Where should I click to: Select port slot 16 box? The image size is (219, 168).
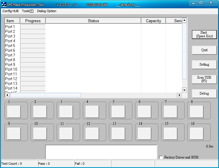tap(197, 134)
